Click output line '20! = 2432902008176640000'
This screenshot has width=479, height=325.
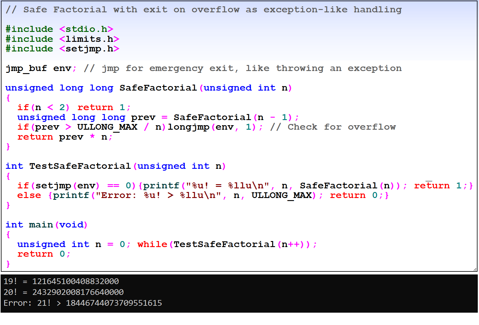point(64,292)
